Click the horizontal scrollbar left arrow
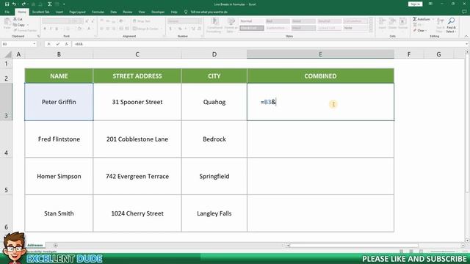 click(x=287, y=246)
